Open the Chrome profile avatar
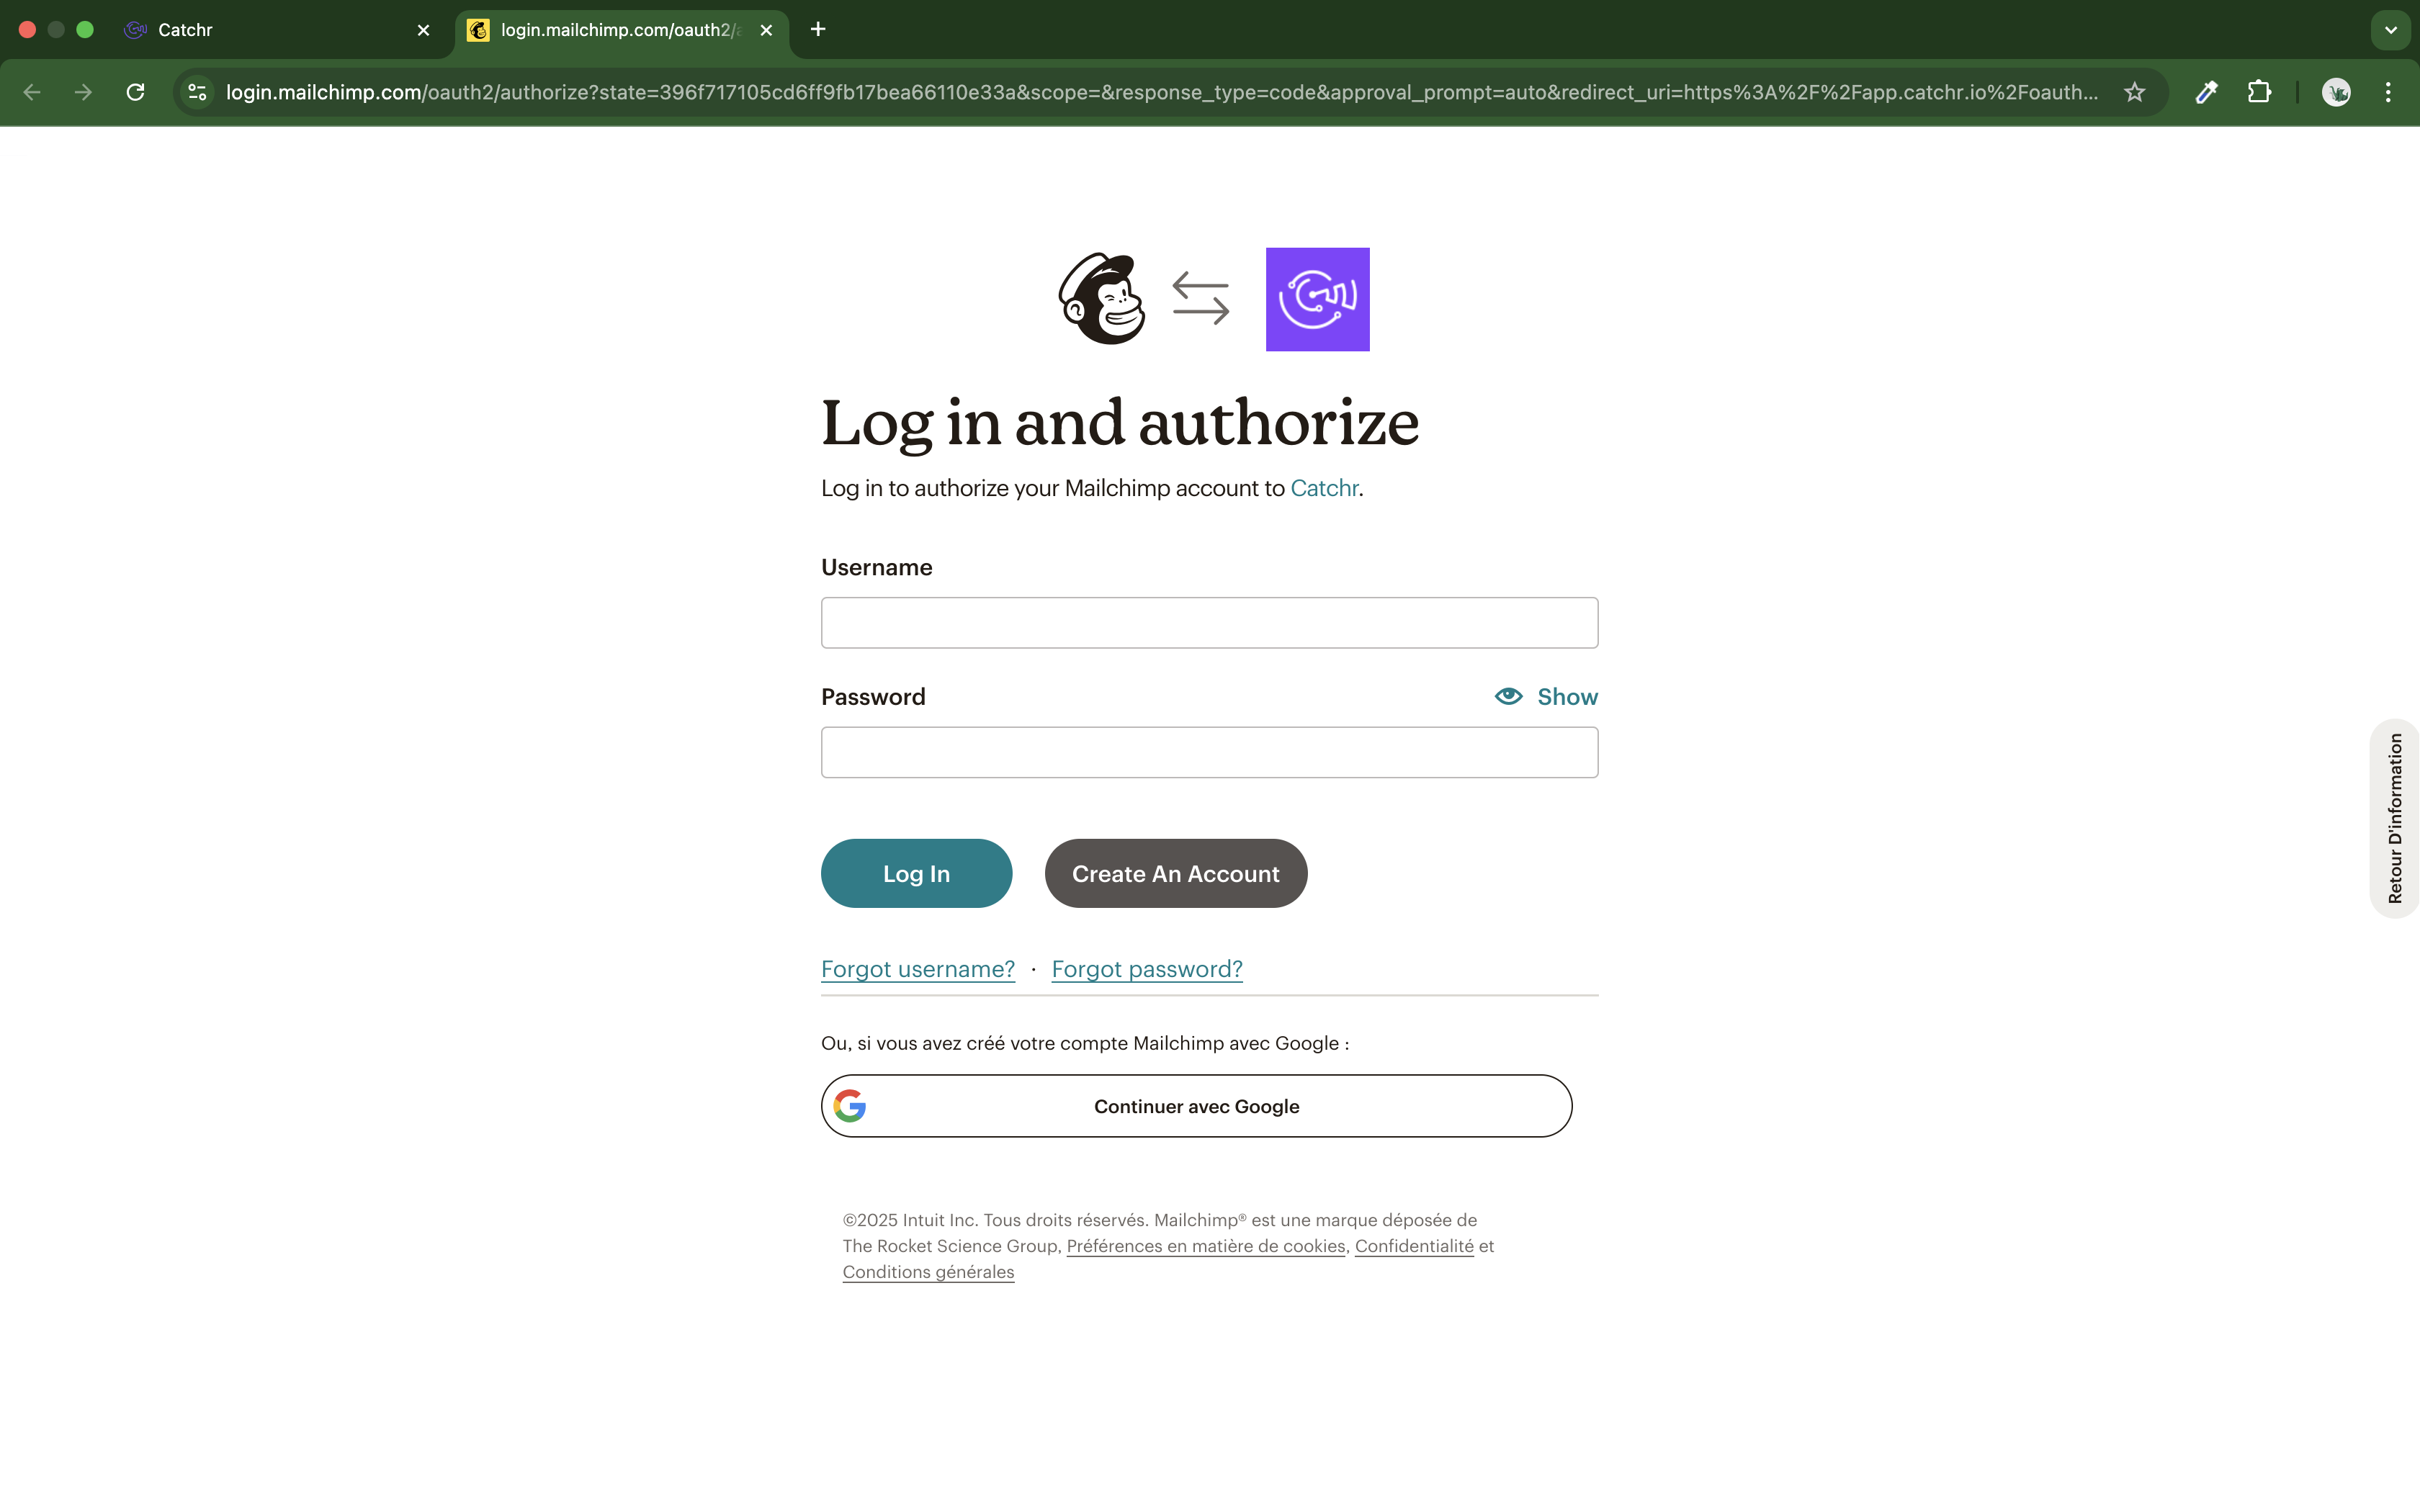Image resolution: width=2420 pixels, height=1512 pixels. tap(2336, 92)
